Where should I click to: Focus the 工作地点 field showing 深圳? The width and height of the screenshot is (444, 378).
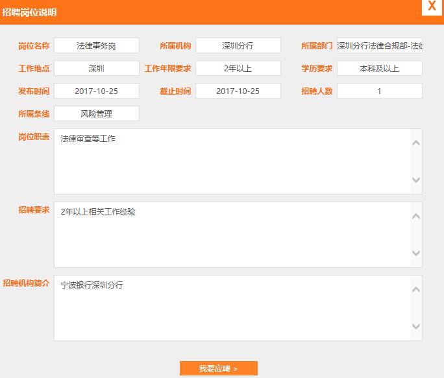tap(97, 68)
